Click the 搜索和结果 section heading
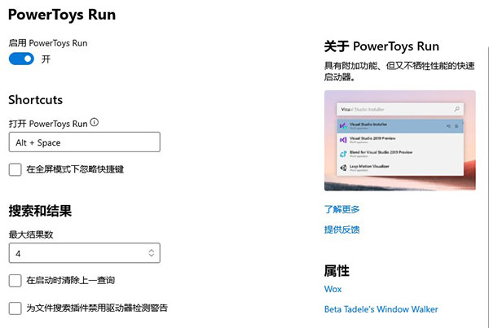 tap(40, 211)
